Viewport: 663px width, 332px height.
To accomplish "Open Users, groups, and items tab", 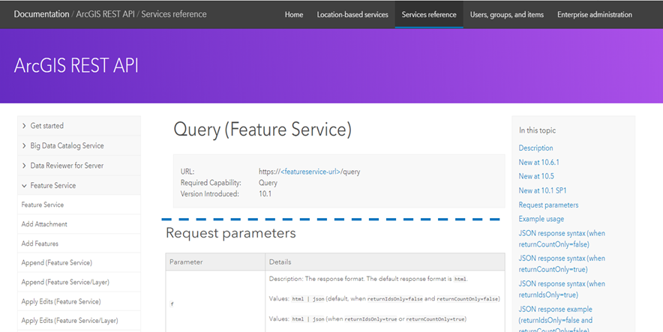I will pos(507,14).
